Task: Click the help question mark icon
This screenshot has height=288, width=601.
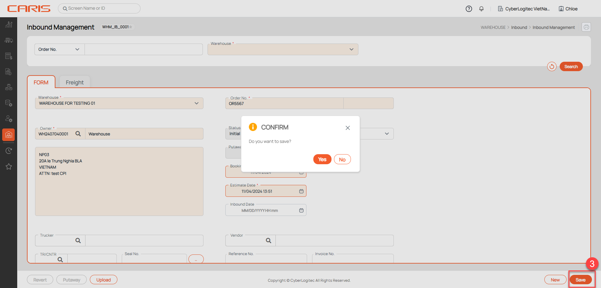Action: pyautogui.click(x=469, y=9)
